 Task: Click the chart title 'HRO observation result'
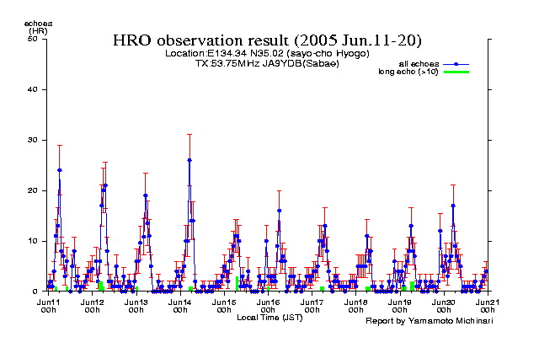click(x=267, y=40)
